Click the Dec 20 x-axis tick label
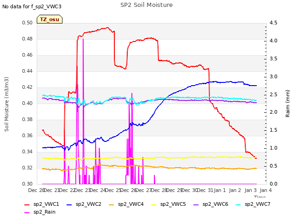 point(36,190)
